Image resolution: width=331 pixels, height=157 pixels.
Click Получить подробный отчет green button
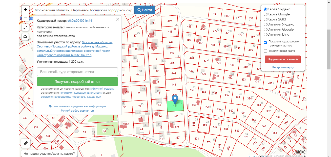click(77, 82)
